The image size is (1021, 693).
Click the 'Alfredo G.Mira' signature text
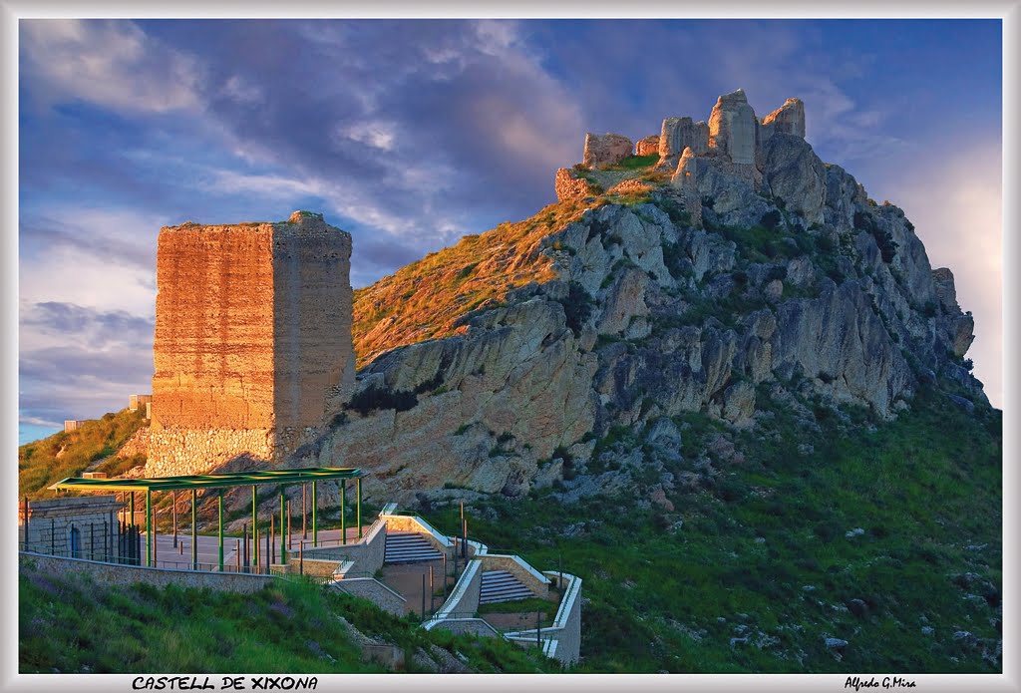[879, 683]
